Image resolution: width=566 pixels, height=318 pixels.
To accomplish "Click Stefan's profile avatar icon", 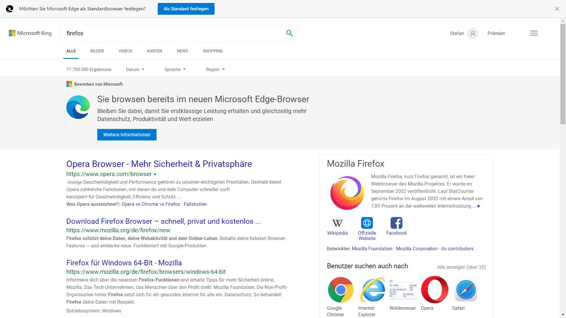I will [472, 33].
